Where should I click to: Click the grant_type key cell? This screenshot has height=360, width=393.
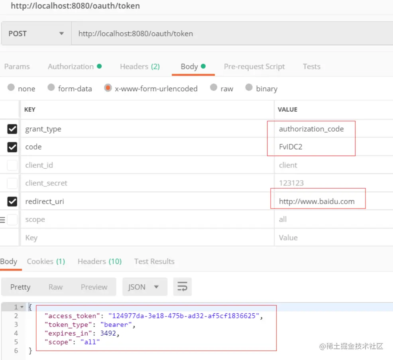(147, 129)
